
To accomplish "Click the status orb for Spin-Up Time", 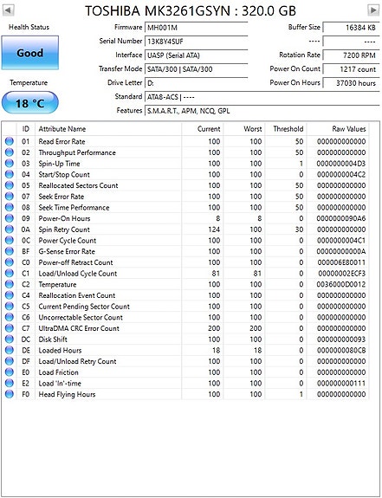I will pos(10,163).
